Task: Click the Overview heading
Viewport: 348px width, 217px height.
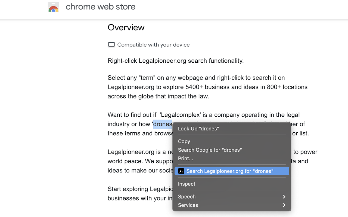Action: click(x=126, y=27)
